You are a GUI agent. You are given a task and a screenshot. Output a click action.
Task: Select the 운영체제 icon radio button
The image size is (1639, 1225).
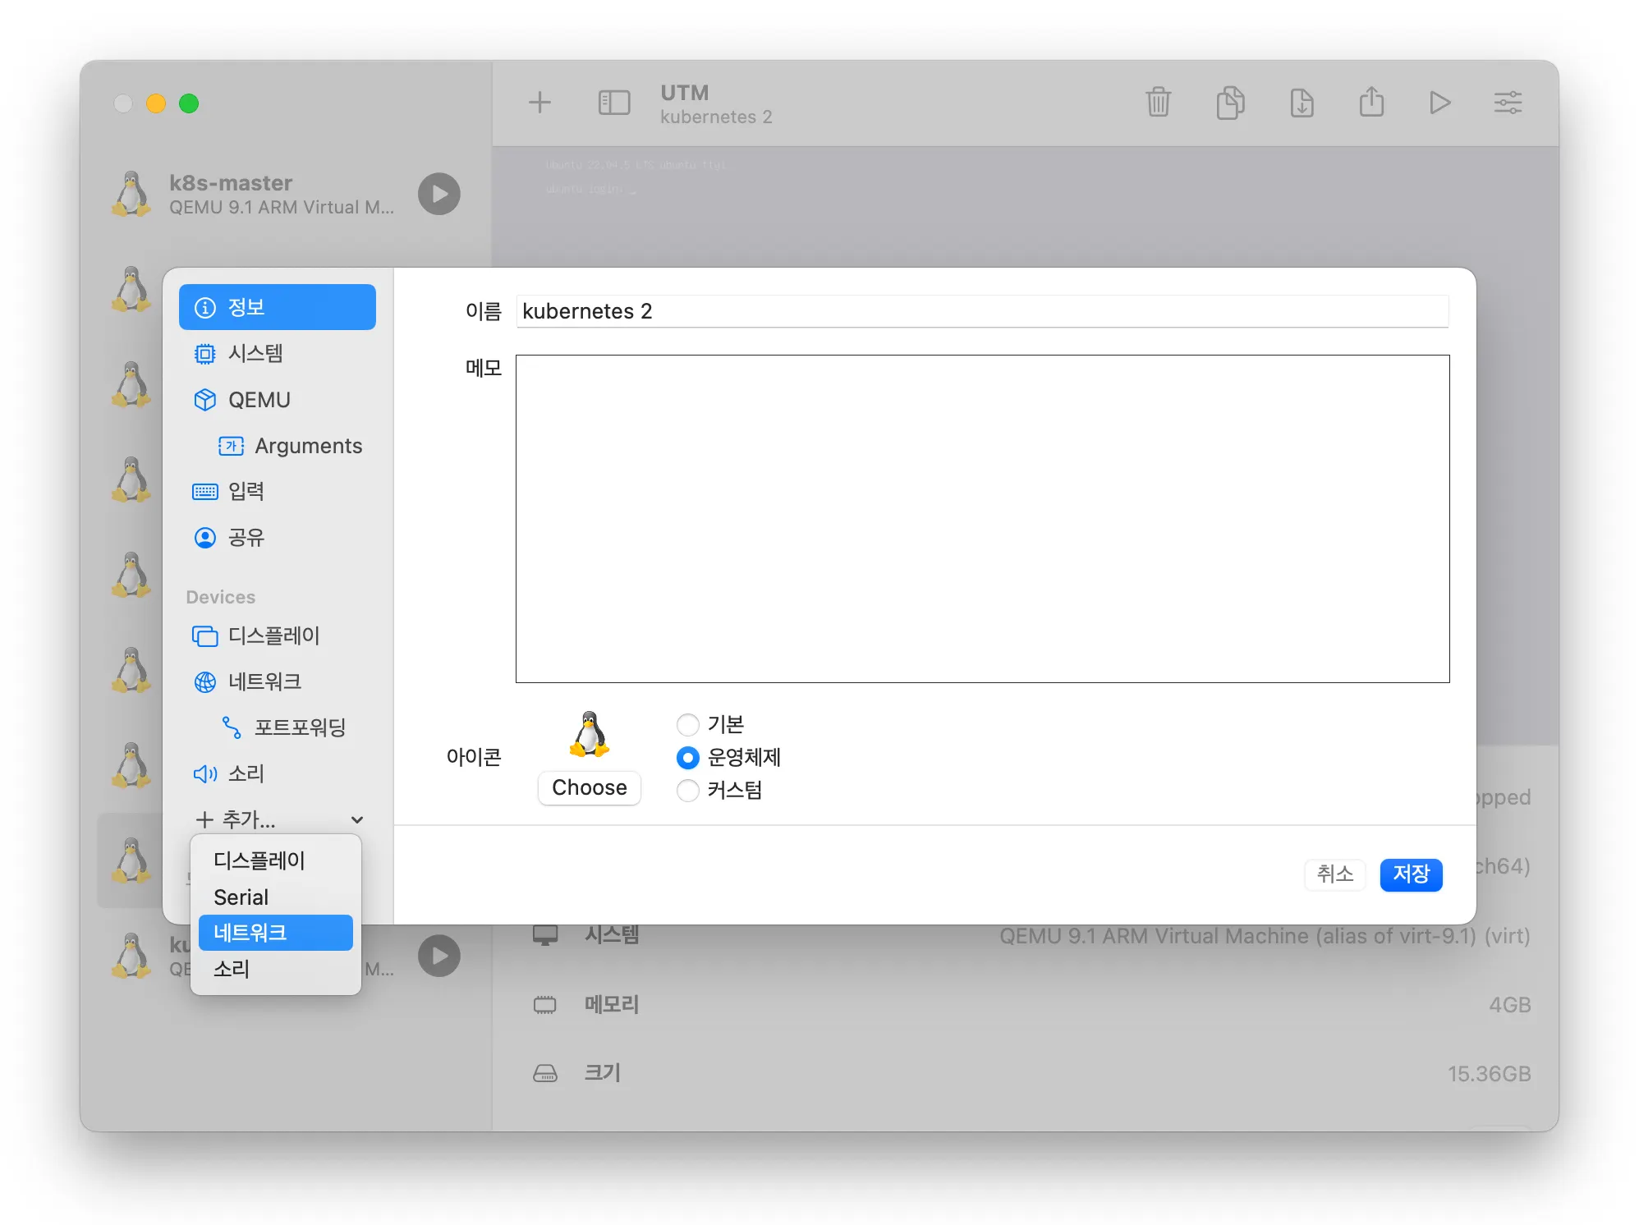pyautogui.click(x=687, y=757)
